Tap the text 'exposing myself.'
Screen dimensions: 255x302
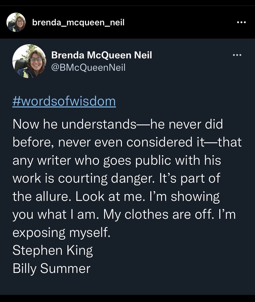(x=61, y=232)
